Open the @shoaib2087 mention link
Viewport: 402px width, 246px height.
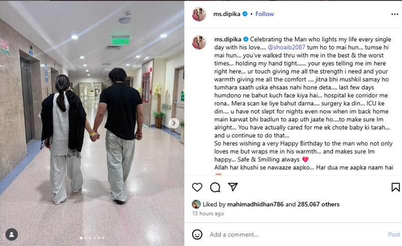coord(286,47)
